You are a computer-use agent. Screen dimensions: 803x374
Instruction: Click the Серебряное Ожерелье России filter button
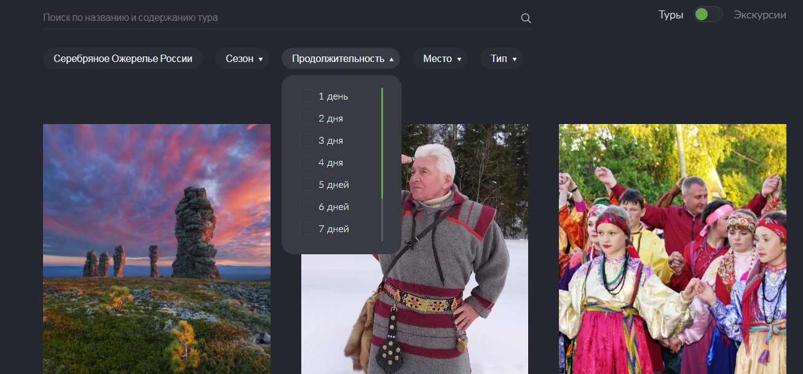[123, 59]
